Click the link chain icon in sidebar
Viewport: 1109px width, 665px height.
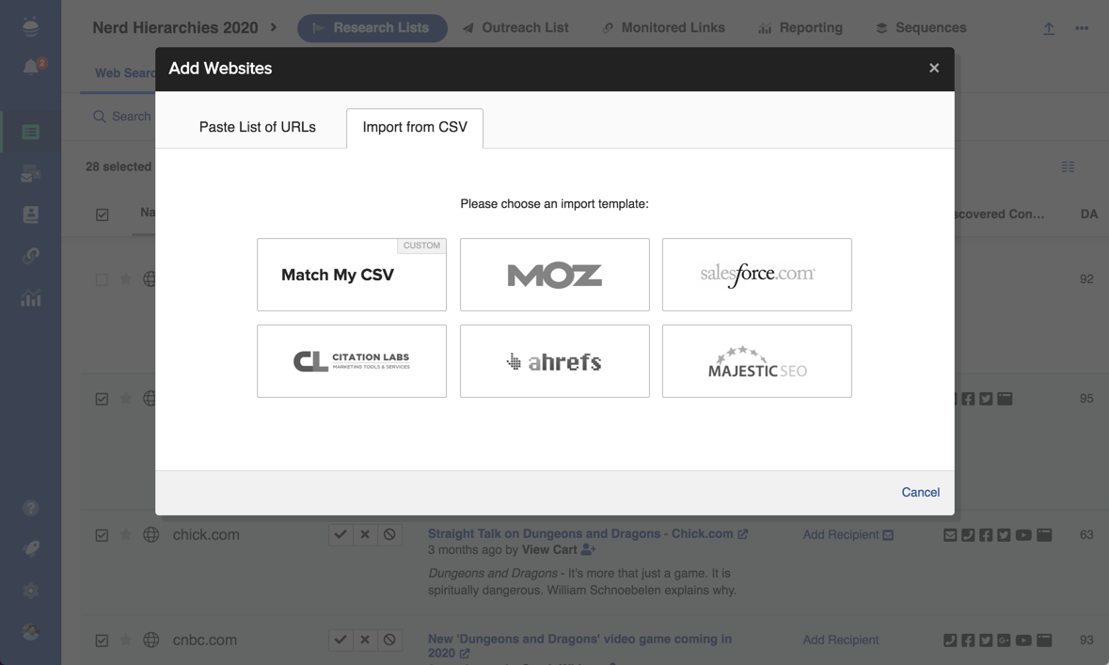[x=30, y=256]
